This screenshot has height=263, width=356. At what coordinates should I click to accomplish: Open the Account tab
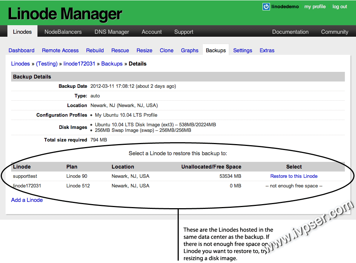152,32
